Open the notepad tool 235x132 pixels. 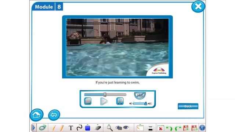140,128
